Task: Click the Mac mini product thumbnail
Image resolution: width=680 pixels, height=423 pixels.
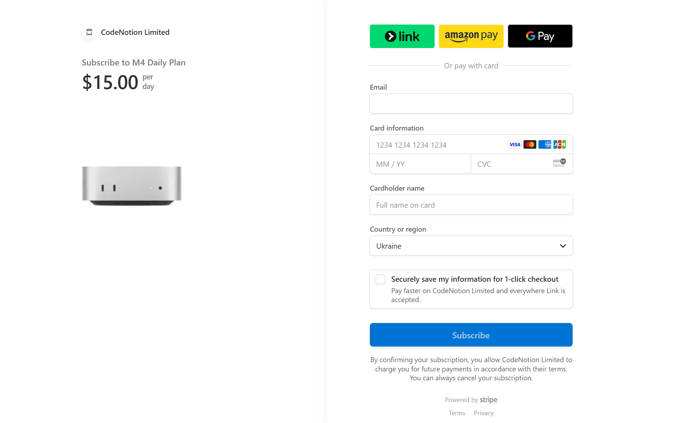Action: click(132, 186)
